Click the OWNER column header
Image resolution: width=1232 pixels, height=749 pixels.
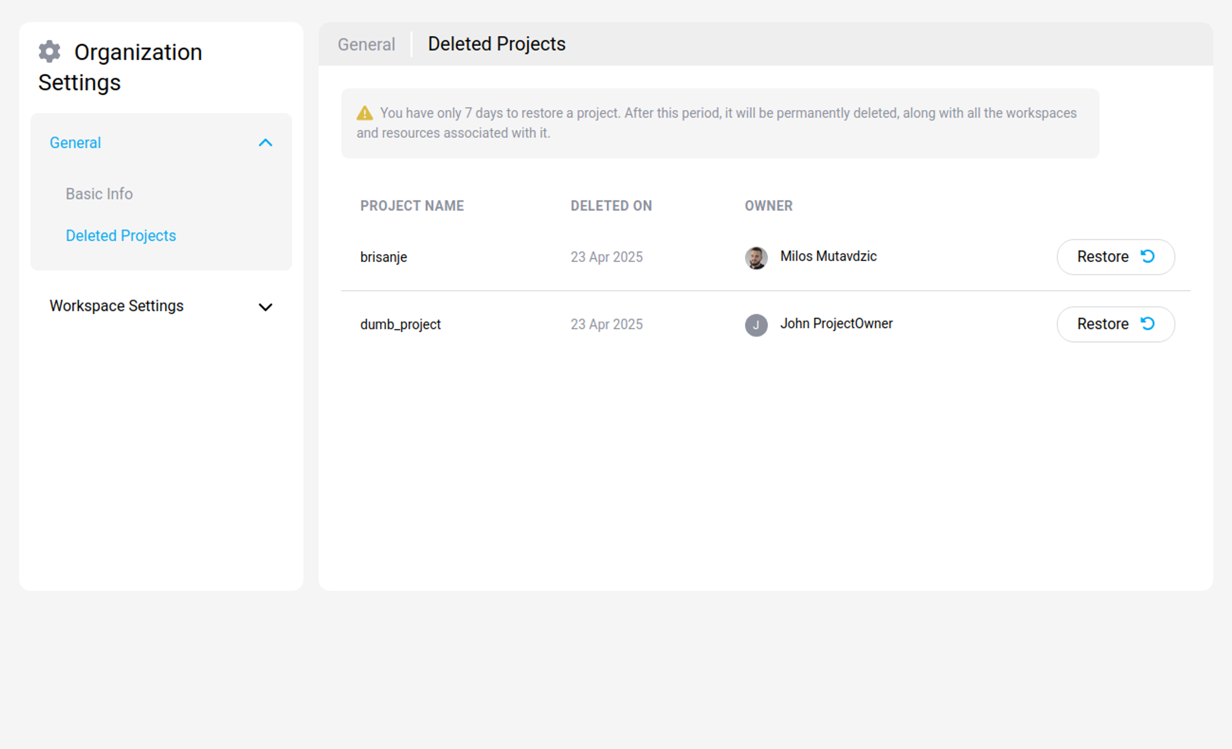768,205
